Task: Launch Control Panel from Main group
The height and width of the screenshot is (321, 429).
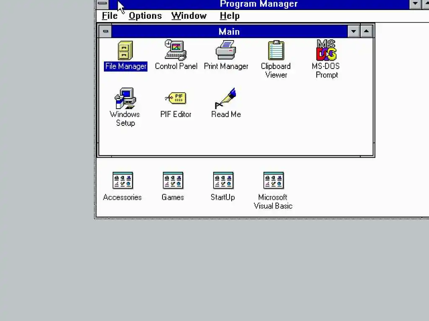Action: [176, 50]
